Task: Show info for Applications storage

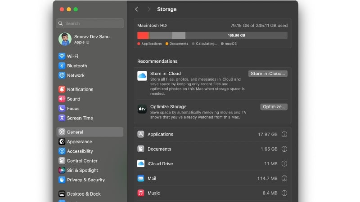Action: pyautogui.click(x=284, y=134)
